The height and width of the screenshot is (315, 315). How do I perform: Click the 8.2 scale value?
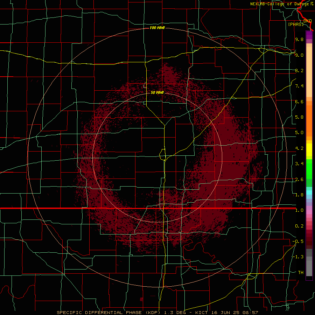pos(299,70)
